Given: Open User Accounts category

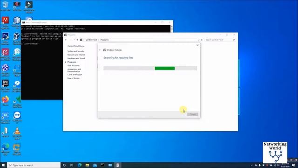Looking at the screenshot, I should [x=74, y=66].
